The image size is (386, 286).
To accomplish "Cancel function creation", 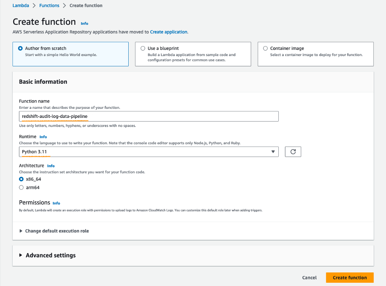I will pos(309,278).
